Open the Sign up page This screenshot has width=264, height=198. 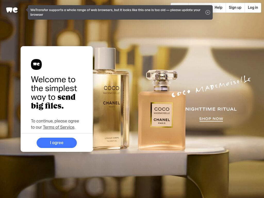[235, 7]
